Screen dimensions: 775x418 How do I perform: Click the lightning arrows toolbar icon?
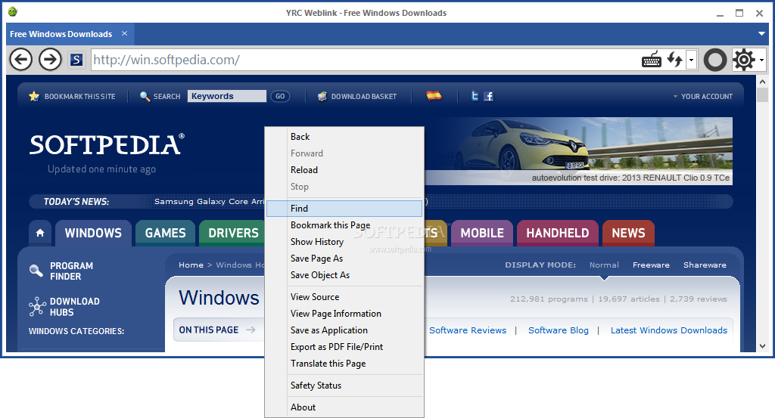coord(674,60)
